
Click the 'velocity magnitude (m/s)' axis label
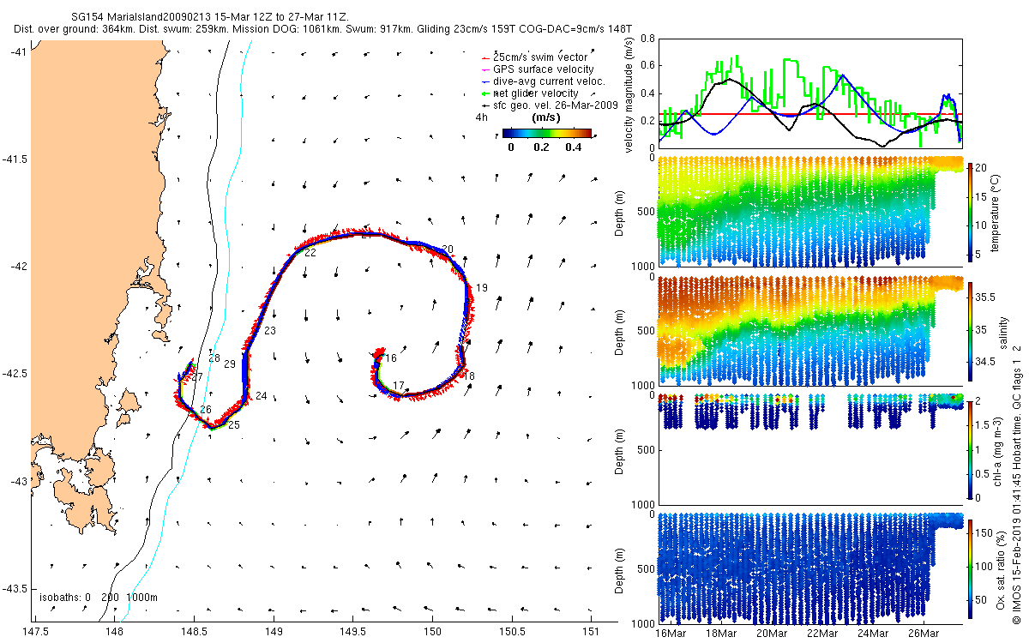(x=629, y=94)
